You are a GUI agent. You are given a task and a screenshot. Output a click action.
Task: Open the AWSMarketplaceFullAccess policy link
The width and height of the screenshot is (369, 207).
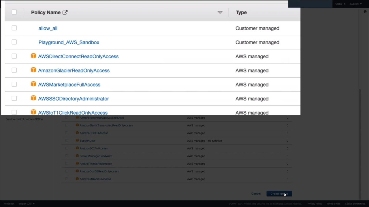point(69,85)
